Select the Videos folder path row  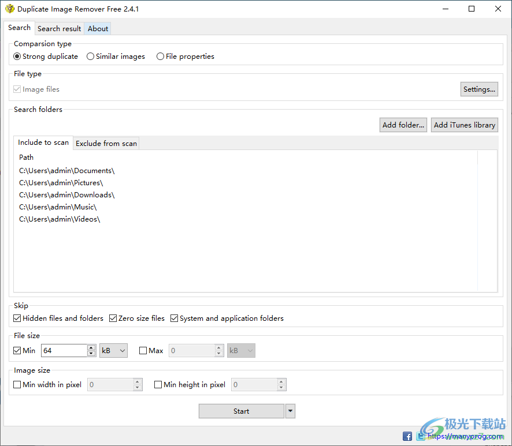click(x=60, y=219)
